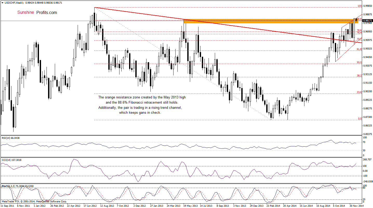Click date label 30 Nov 2014

point(357,206)
